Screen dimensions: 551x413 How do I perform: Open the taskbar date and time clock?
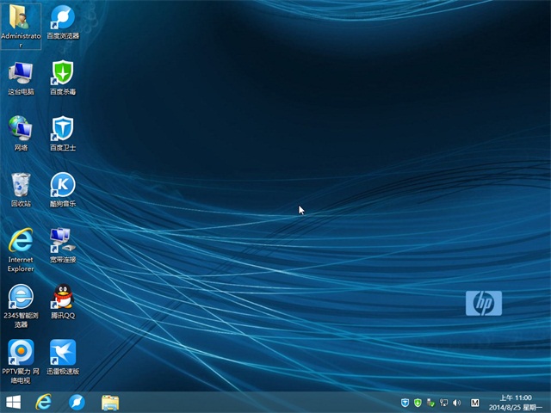tap(515, 402)
